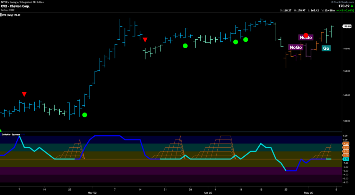Click the "May '22" date axis label
355x195 pixels.
coord(308,193)
